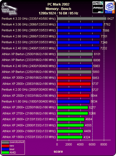Click the gray overclocked legend swatch
The image size is (116, 156).
click(x=6, y=142)
